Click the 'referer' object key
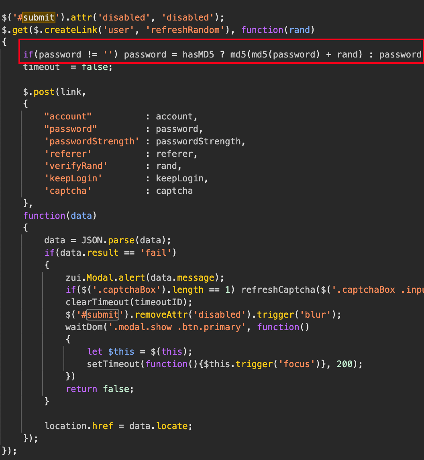Image resolution: width=424 pixels, height=460 pixels. point(68,154)
